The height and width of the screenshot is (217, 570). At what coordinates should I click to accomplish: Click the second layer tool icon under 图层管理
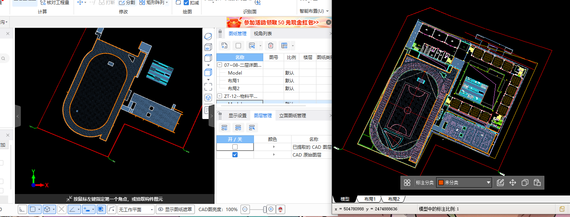pyautogui.click(x=238, y=128)
